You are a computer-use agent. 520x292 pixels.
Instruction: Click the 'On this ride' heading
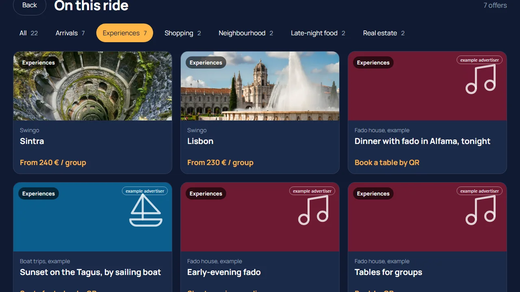pos(91,6)
